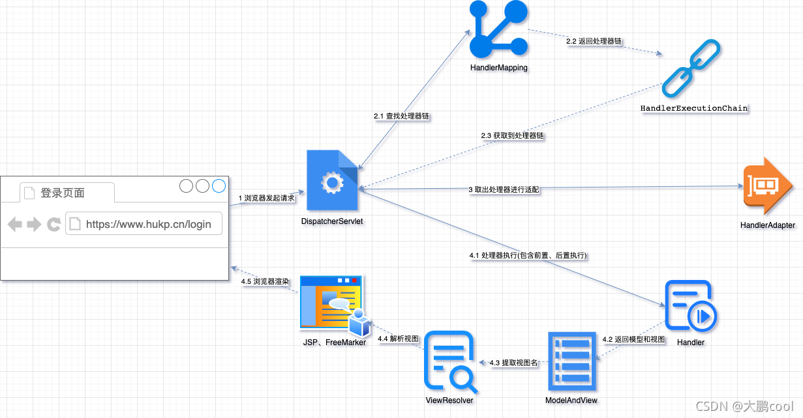Click the Handler text label
The width and height of the screenshot is (803, 418).
point(691,342)
